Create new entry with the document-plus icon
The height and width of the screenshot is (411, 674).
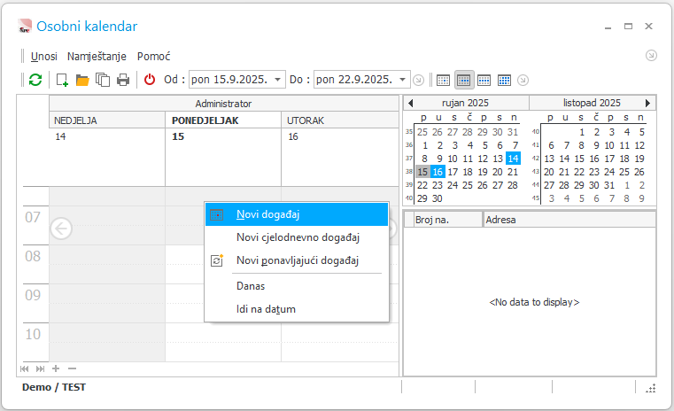point(62,80)
